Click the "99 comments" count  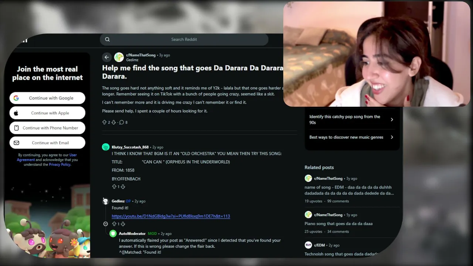coord(338,201)
